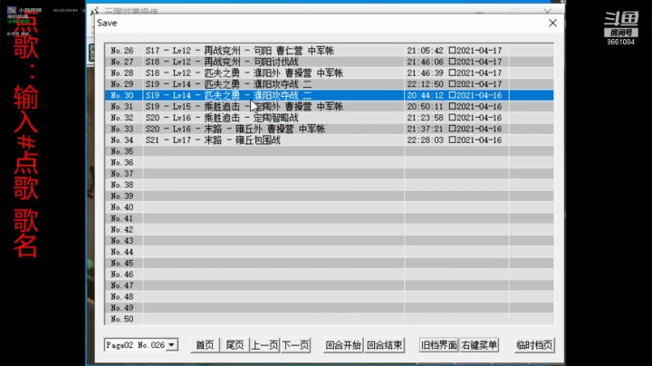Click the timestamp 21:46:06 in row No. 27

coord(425,62)
